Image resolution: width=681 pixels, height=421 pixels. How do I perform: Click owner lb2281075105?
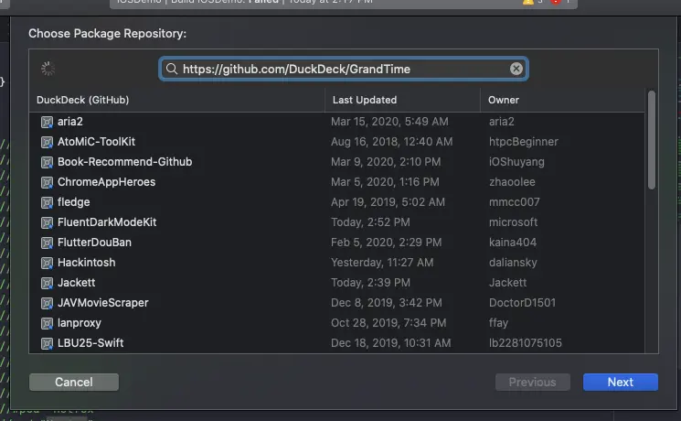click(x=525, y=343)
